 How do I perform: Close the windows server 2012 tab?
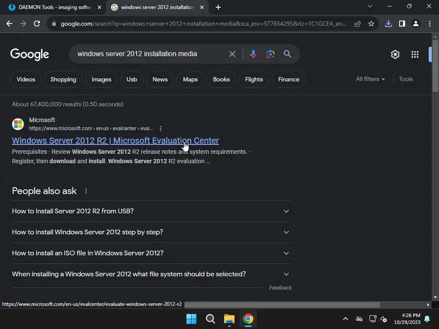click(x=202, y=7)
